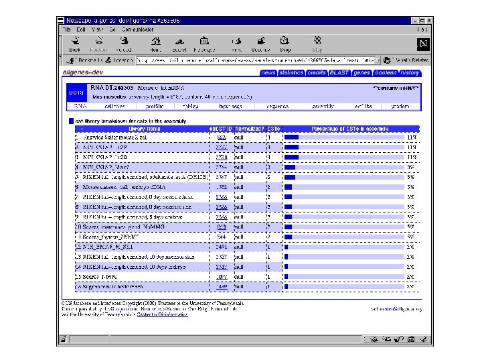
Task: Switch to the boolean tab
Action: click(386, 72)
